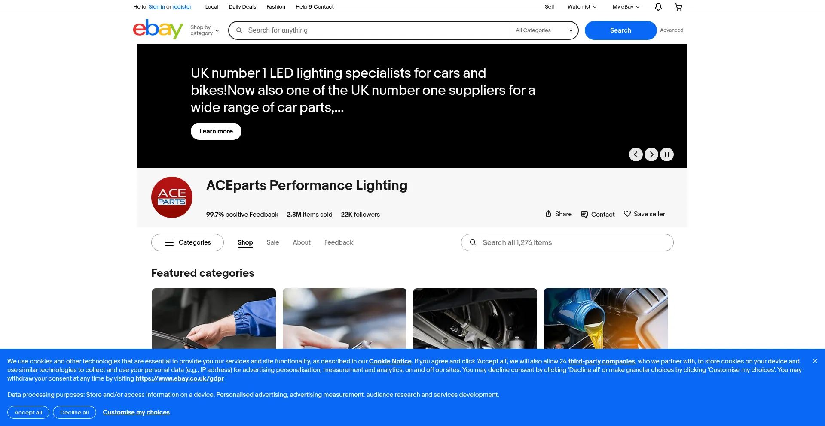Share this seller's shop
This screenshot has width=825, height=426.
coord(558,214)
